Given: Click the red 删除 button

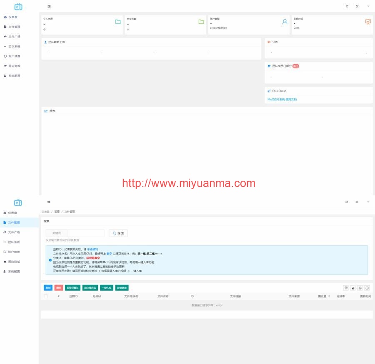Looking at the screenshot, I should (59, 288).
